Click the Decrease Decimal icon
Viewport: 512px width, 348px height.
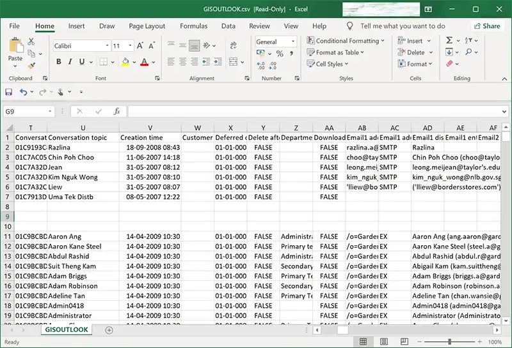(273, 66)
